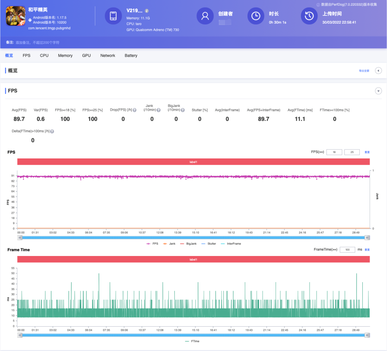This screenshot has height=351, width=387.
Task: Click 重置 reset link for the FPS thresholds
Action: tap(367, 152)
